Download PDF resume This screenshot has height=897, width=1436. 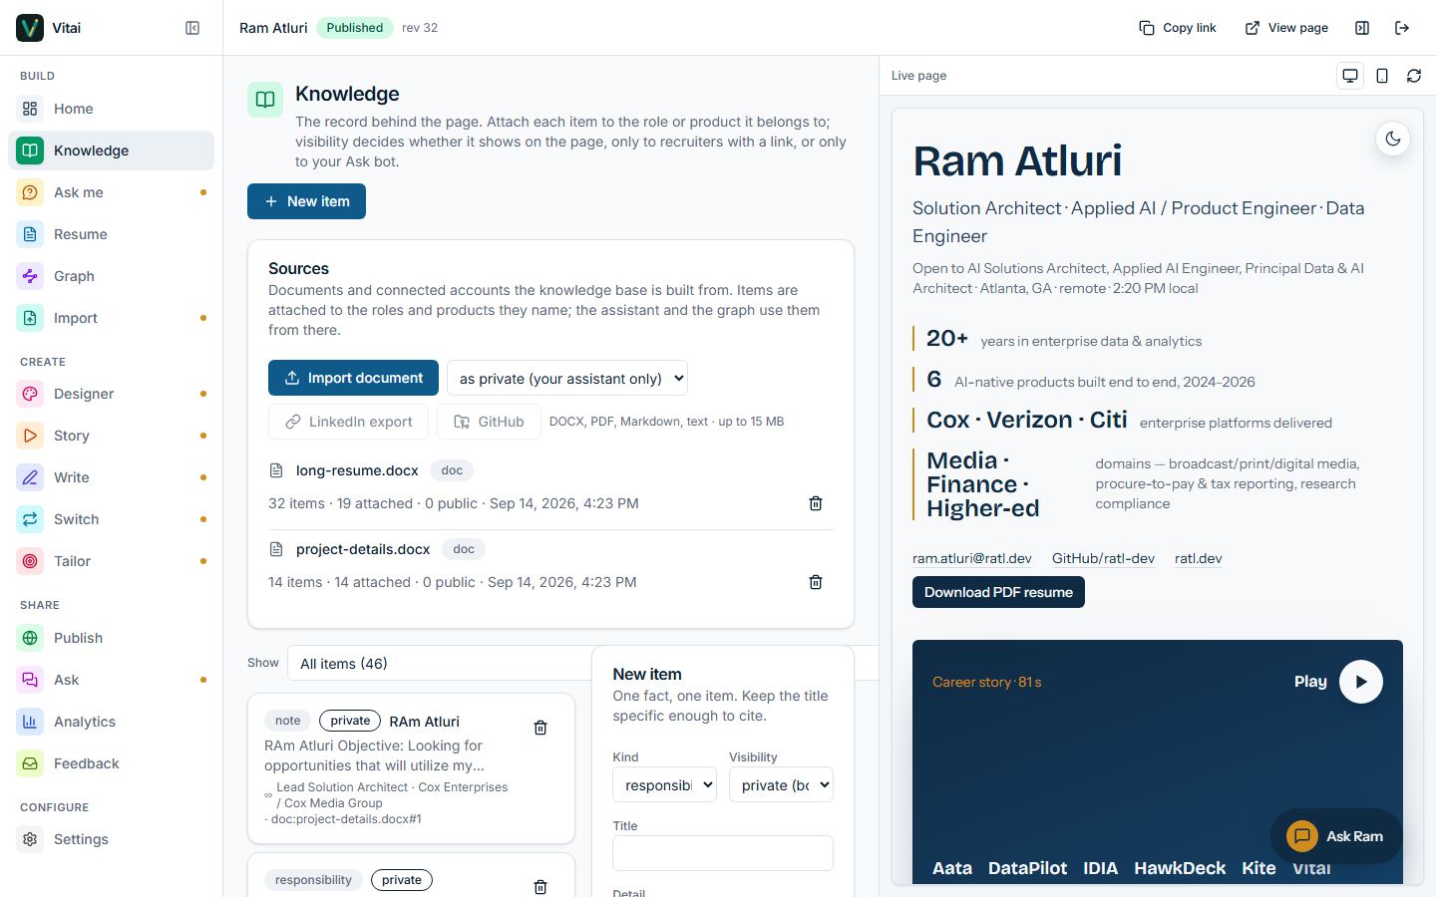point(998,592)
